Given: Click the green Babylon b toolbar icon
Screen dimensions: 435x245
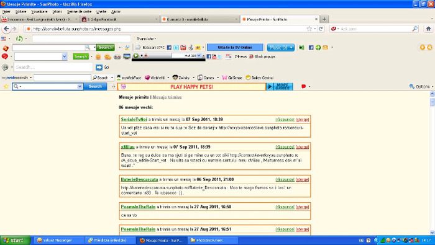Looking at the screenshot, I should coord(19,38).
